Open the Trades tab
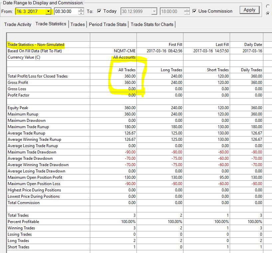 (x=78, y=24)
